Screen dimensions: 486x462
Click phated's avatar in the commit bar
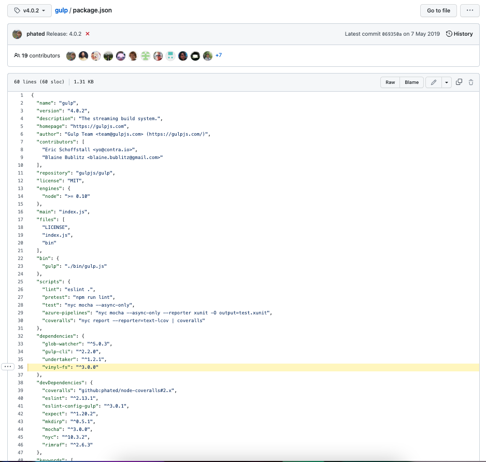point(18,34)
